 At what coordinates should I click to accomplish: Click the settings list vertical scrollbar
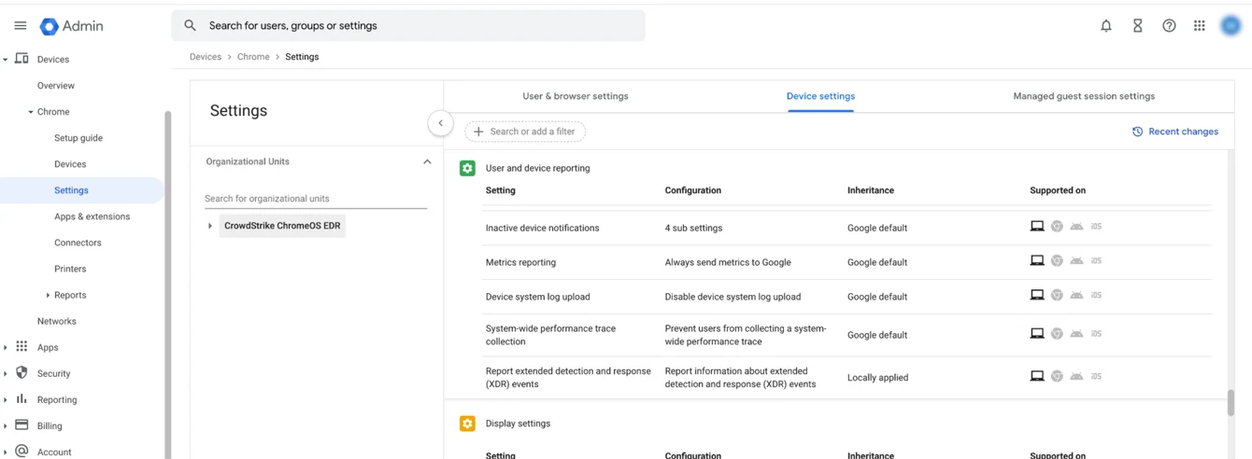coord(1231,402)
